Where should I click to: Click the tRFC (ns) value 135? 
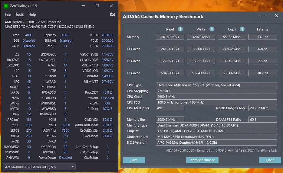click(x=29, y=120)
